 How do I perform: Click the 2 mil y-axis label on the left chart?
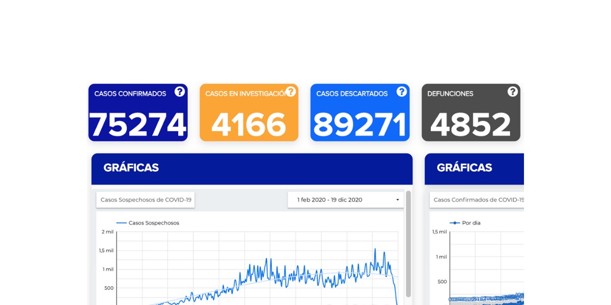pyautogui.click(x=107, y=232)
